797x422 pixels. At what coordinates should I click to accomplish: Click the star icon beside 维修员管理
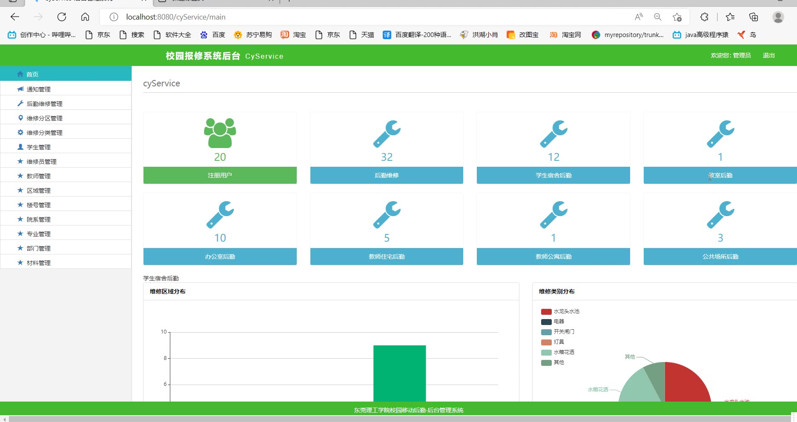click(20, 161)
